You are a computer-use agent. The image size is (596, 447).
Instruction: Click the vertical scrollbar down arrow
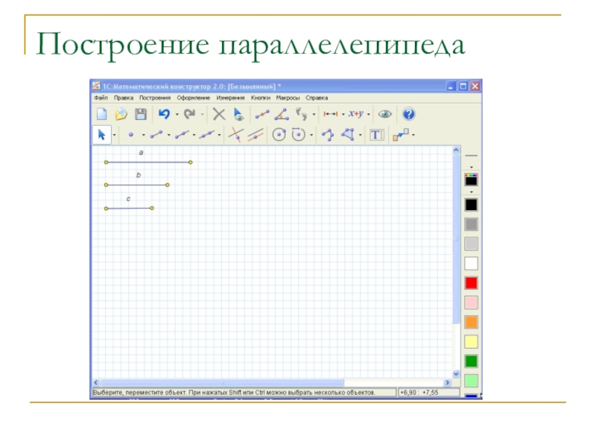tap(456, 374)
